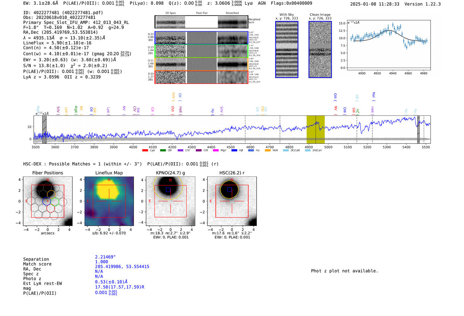Click the Separation value 2.21469"
Viewport: 464px width, 316px height.
click(x=105, y=257)
